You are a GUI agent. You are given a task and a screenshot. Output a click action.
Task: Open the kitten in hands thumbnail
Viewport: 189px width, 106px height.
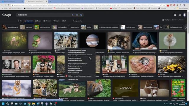(142, 64)
